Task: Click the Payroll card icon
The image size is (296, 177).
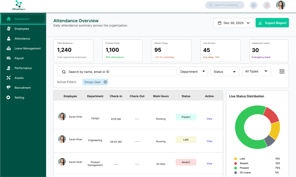Action: (9, 58)
